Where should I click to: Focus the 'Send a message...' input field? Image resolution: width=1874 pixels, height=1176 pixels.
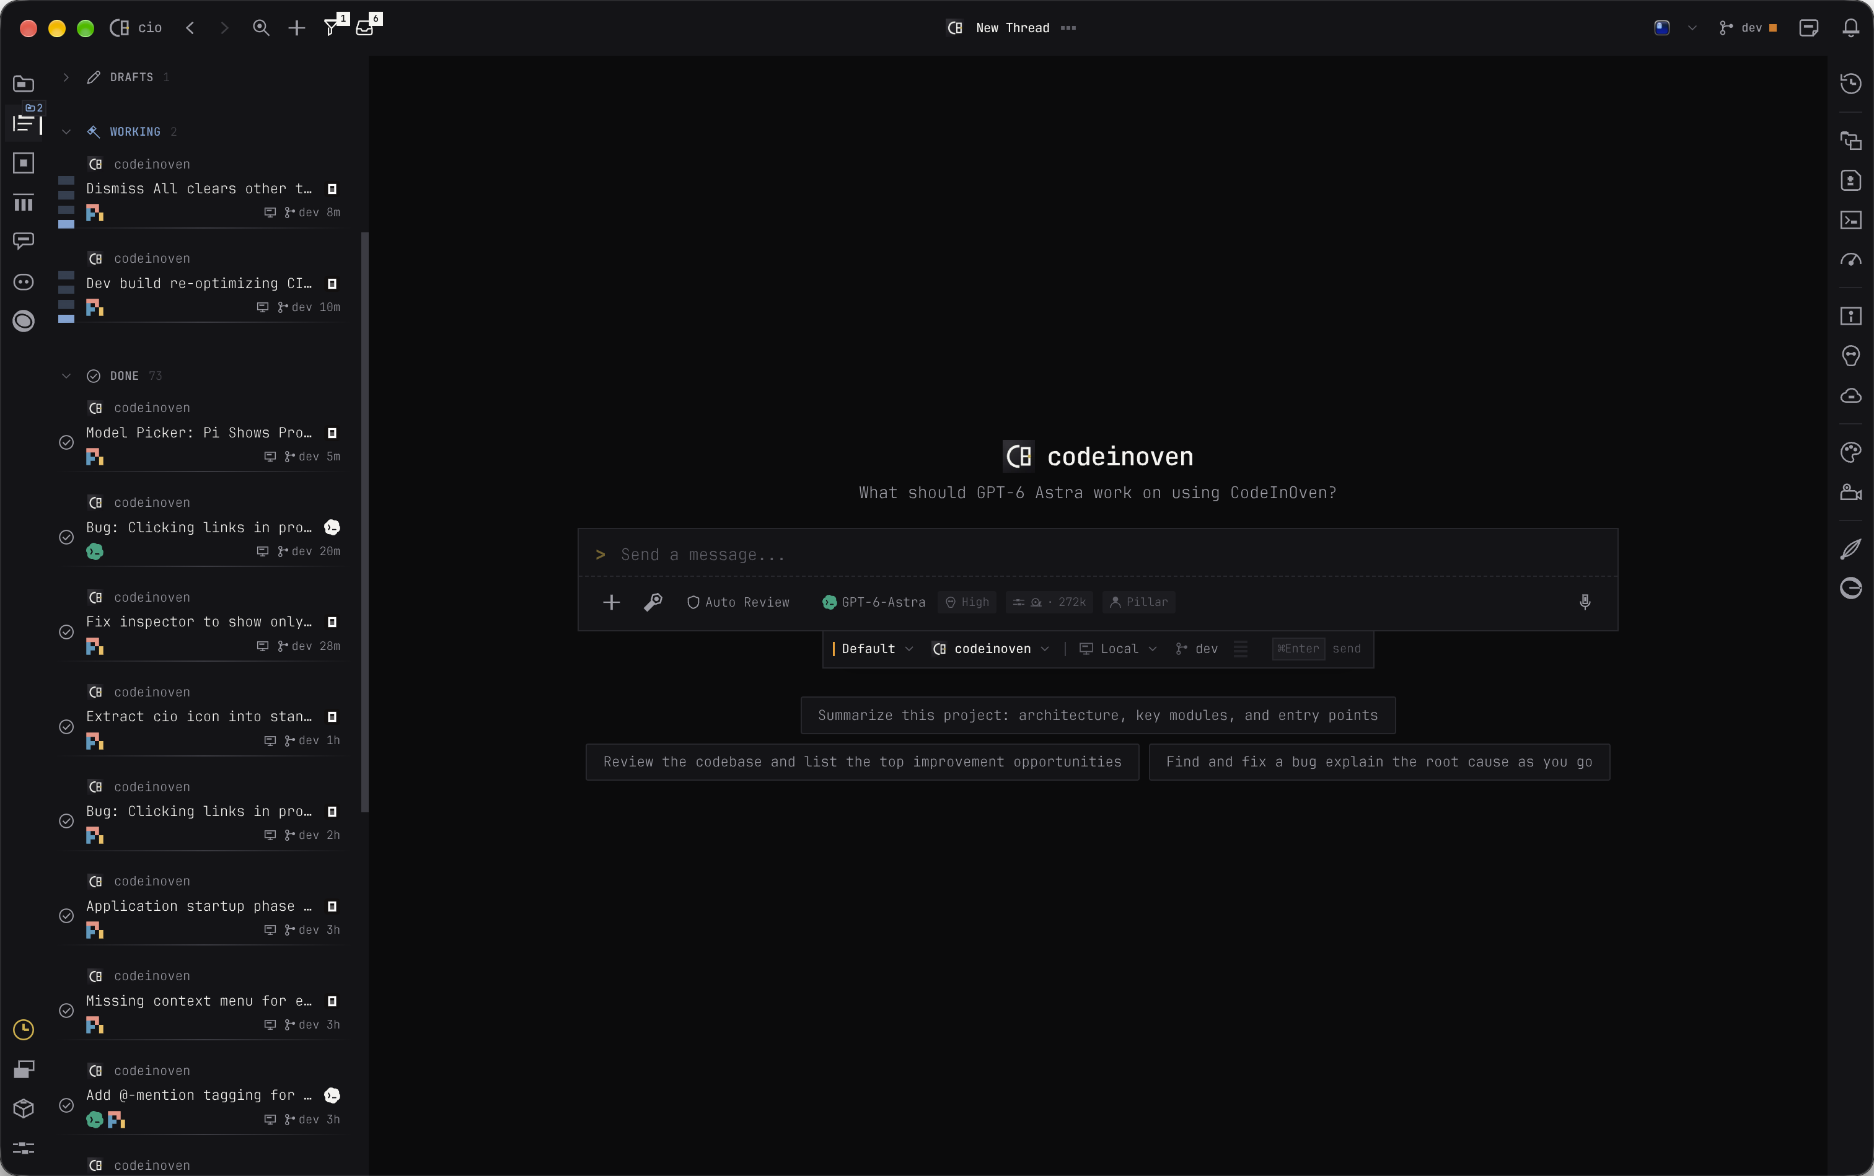click(x=1098, y=555)
